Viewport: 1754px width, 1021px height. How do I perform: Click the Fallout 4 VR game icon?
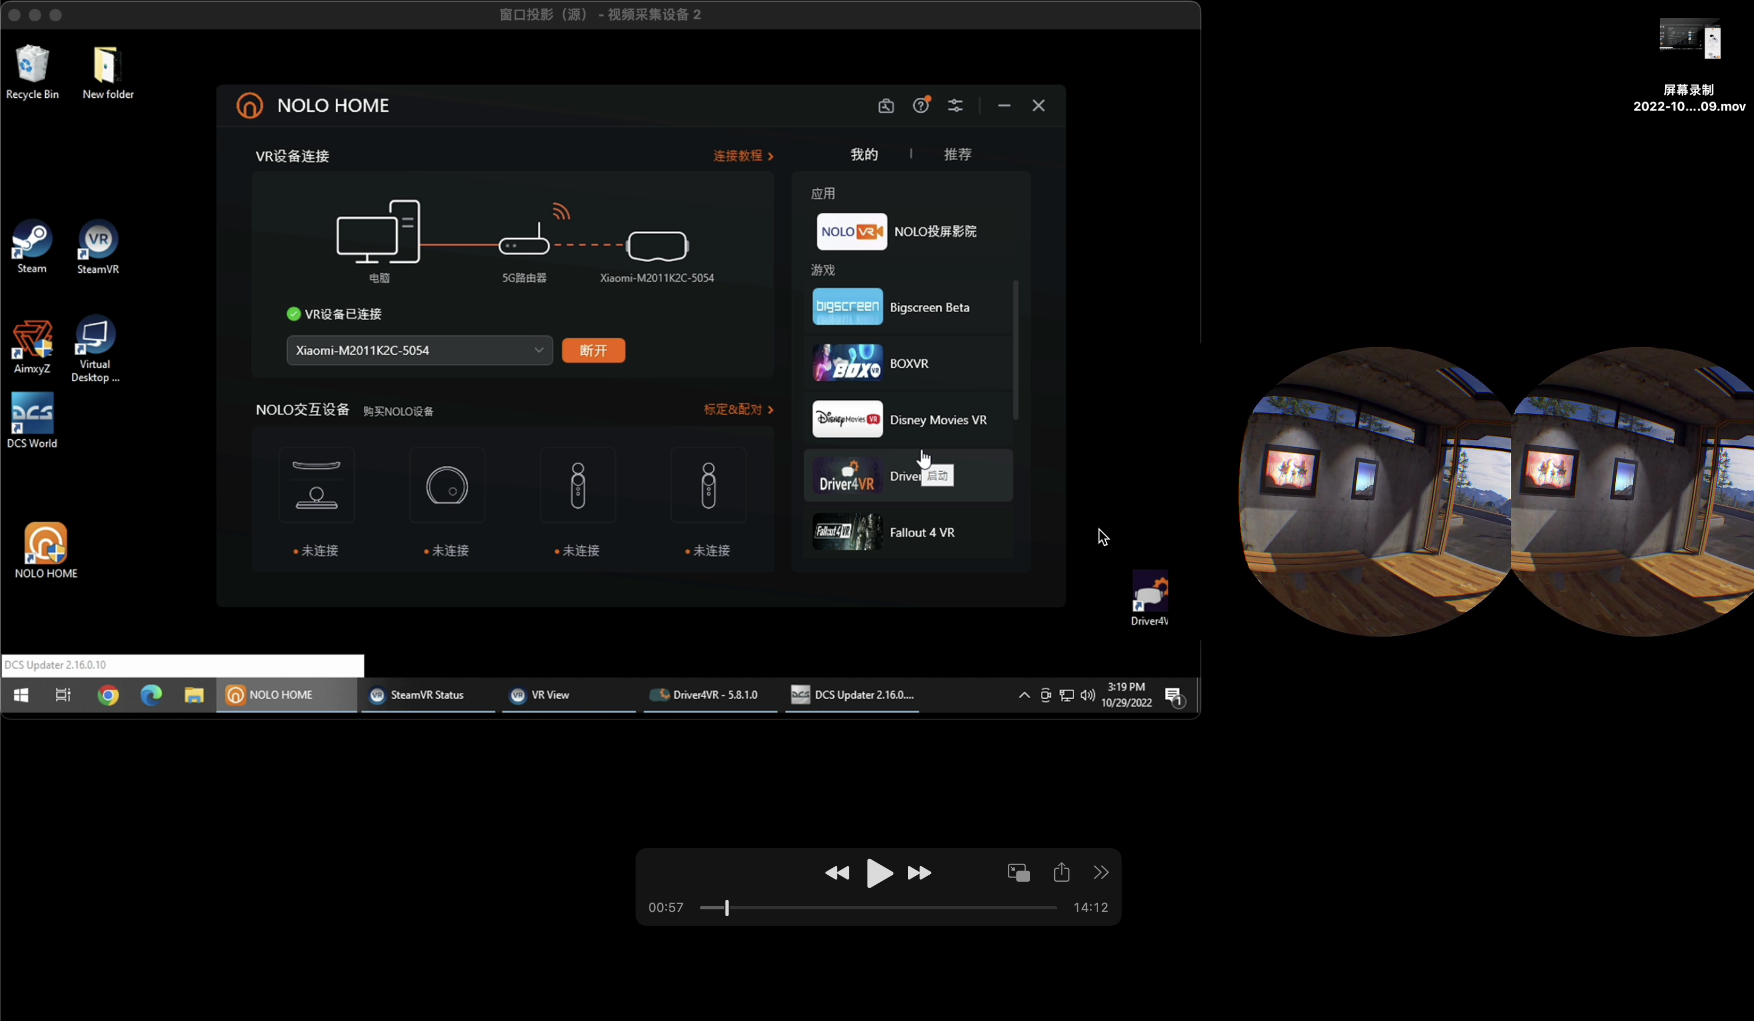coord(847,532)
